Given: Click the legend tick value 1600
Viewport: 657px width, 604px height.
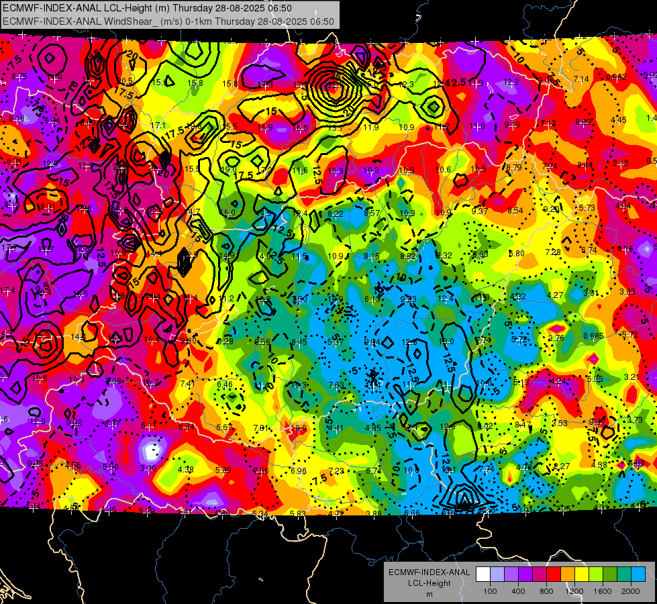Looking at the screenshot, I should [x=603, y=591].
